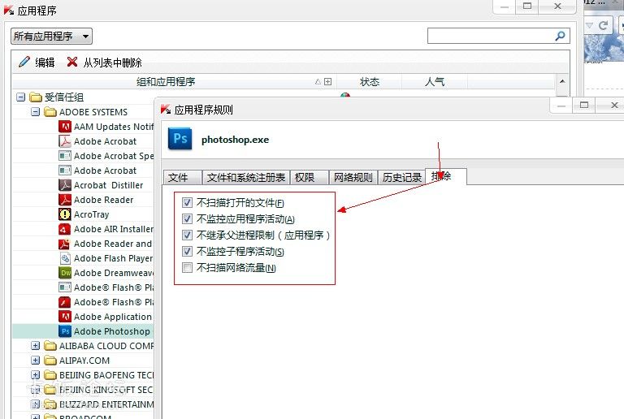This screenshot has width=624, height=419.
Task: Expand the ALIBABA CLOUD group
Action: [x=36, y=345]
